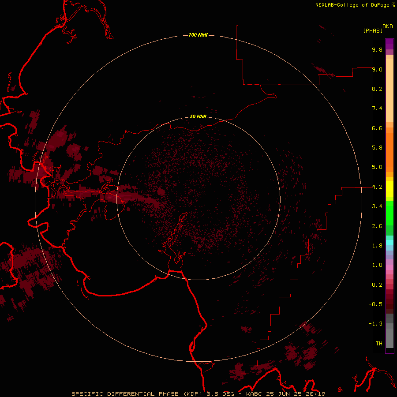Image resolution: width=397 pixels, height=397 pixels.
Task: Click the 1.0 value on the color scale
Action: (x=377, y=265)
